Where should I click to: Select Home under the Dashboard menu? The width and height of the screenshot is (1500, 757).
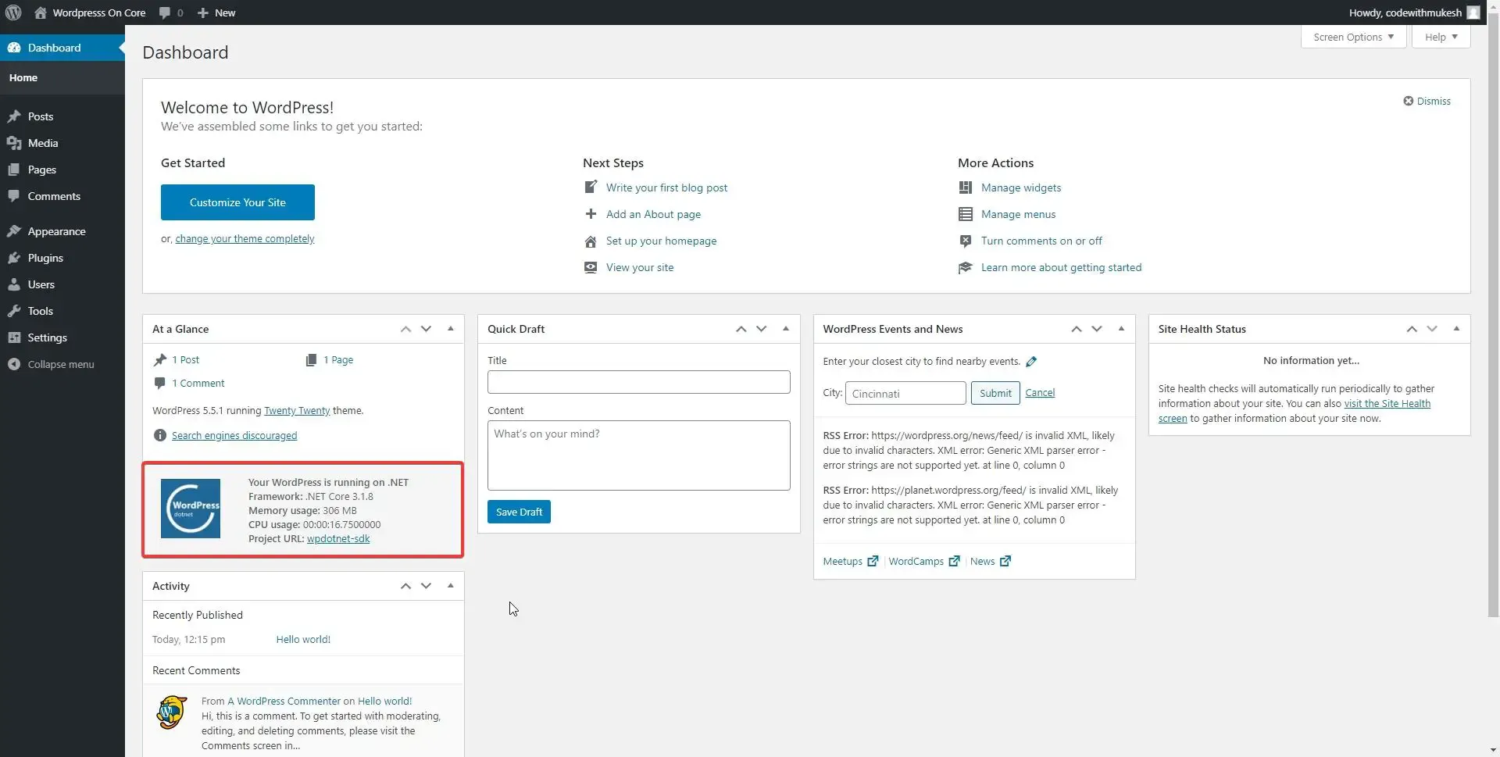pyautogui.click(x=23, y=77)
